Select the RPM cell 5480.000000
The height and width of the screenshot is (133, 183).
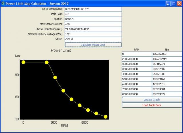[137, 79]
